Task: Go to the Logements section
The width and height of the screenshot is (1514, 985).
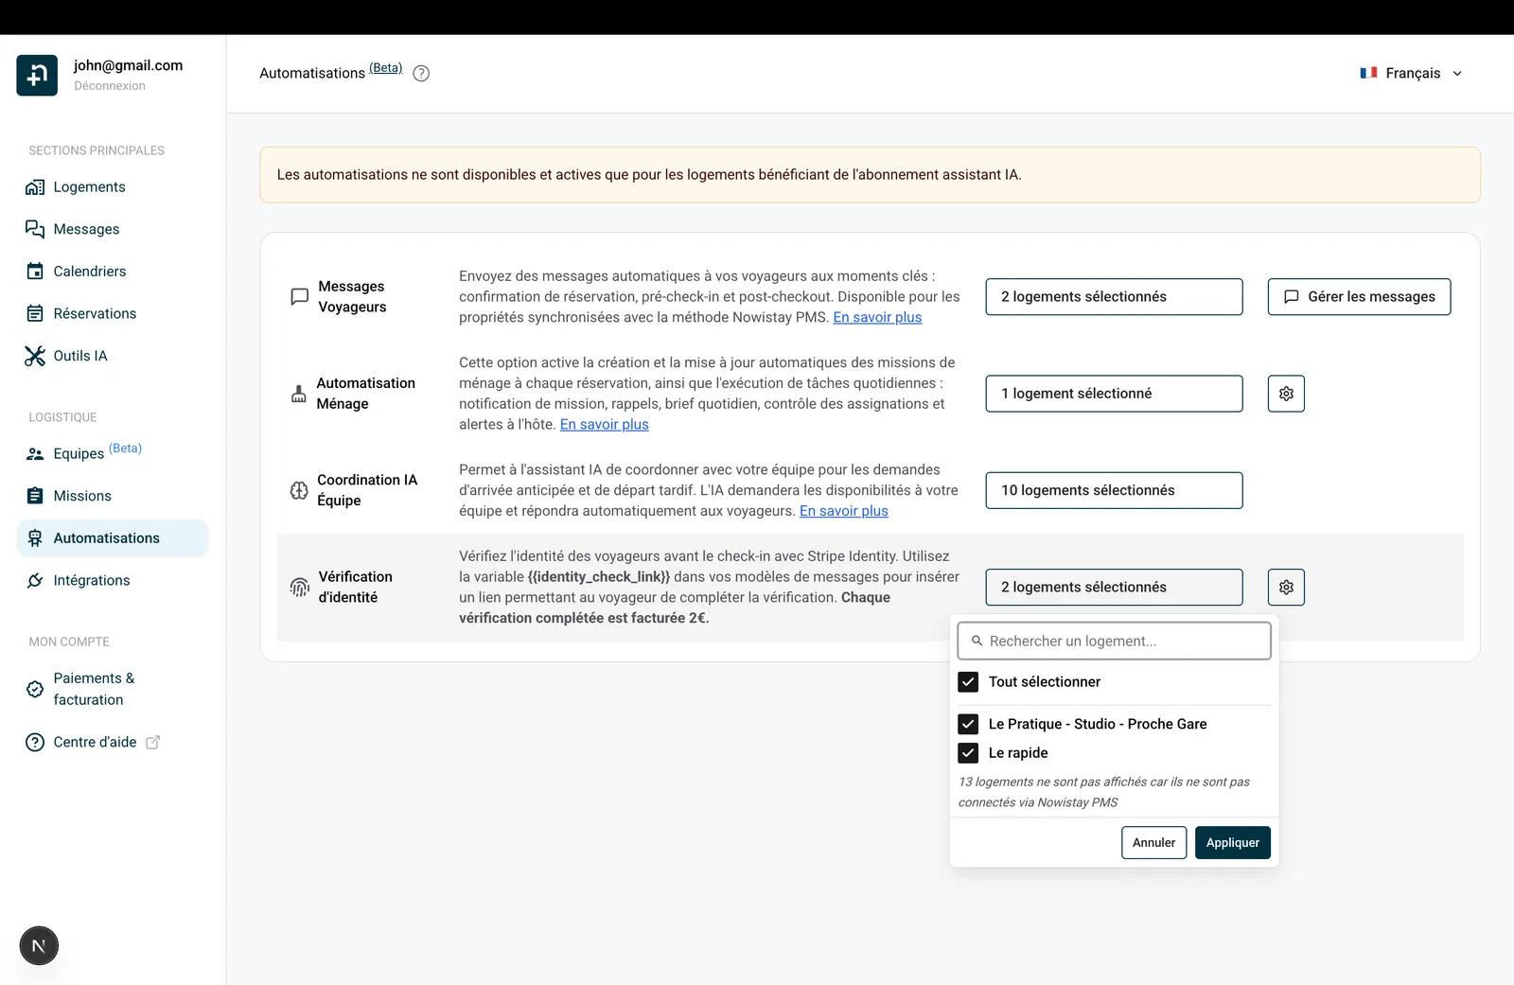Action: pyautogui.click(x=113, y=187)
